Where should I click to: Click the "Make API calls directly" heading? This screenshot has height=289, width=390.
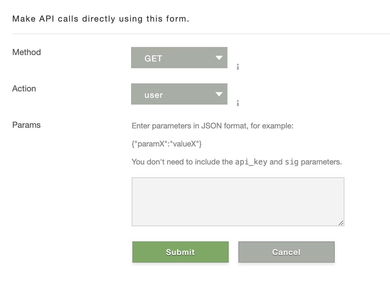pyautogui.click(x=101, y=19)
